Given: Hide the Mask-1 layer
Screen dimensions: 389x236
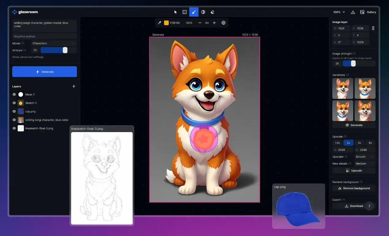Looking at the screenshot, I should (x=14, y=94).
